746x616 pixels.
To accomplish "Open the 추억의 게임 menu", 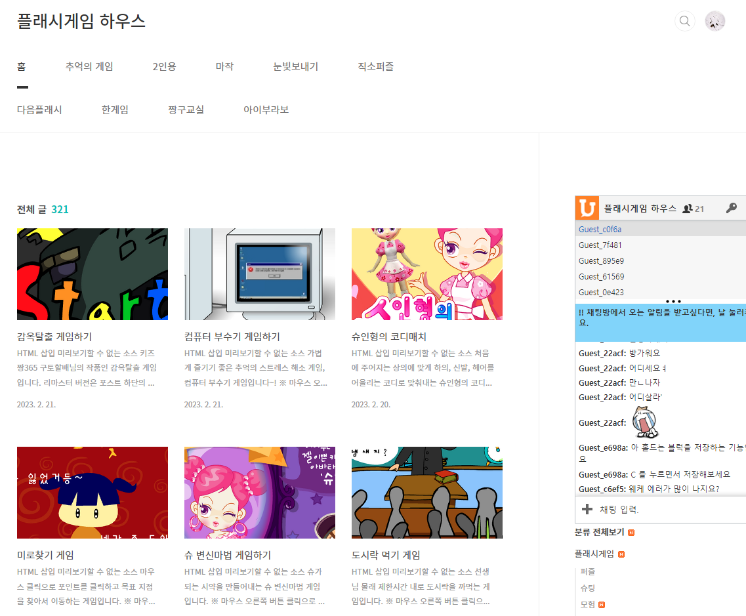I will tap(89, 67).
